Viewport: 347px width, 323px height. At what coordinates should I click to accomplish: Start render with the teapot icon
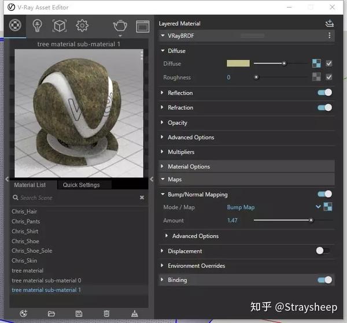[120, 26]
